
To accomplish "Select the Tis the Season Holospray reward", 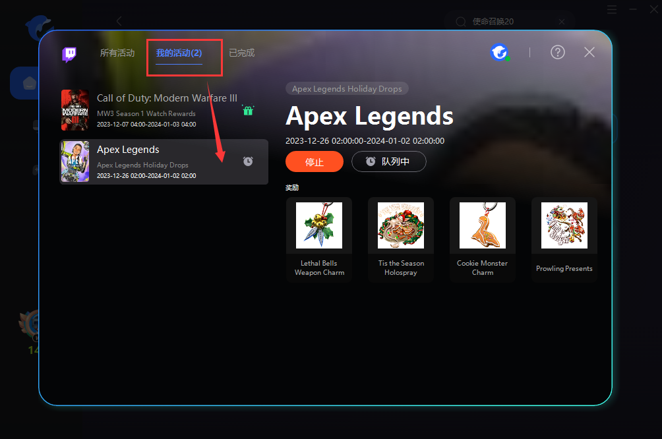I will (401, 239).
